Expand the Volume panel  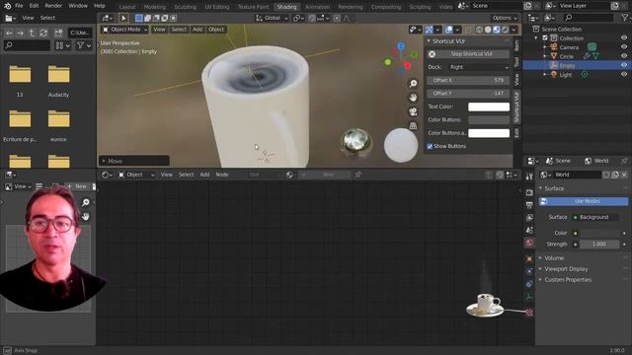pos(540,258)
